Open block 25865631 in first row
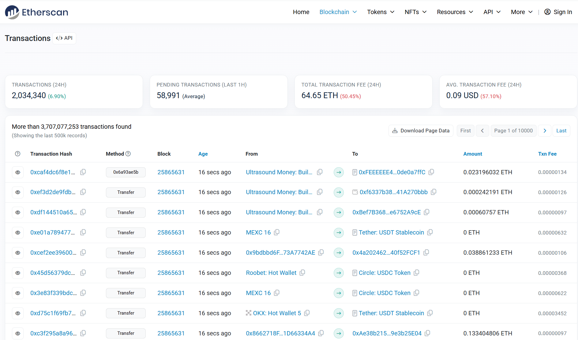 click(171, 172)
